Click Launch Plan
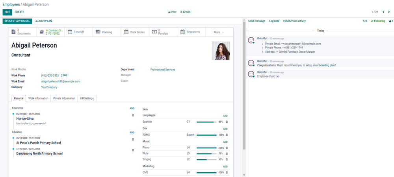The height and width of the screenshot is (177, 394). click(x=43, y=21)
